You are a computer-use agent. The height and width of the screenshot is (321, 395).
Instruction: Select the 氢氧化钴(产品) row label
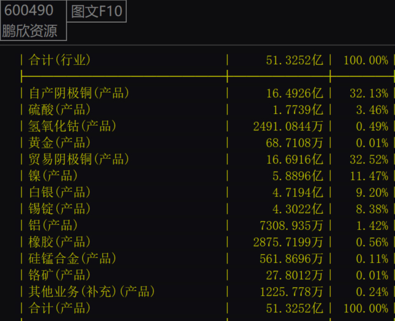(x=72, y=126)
